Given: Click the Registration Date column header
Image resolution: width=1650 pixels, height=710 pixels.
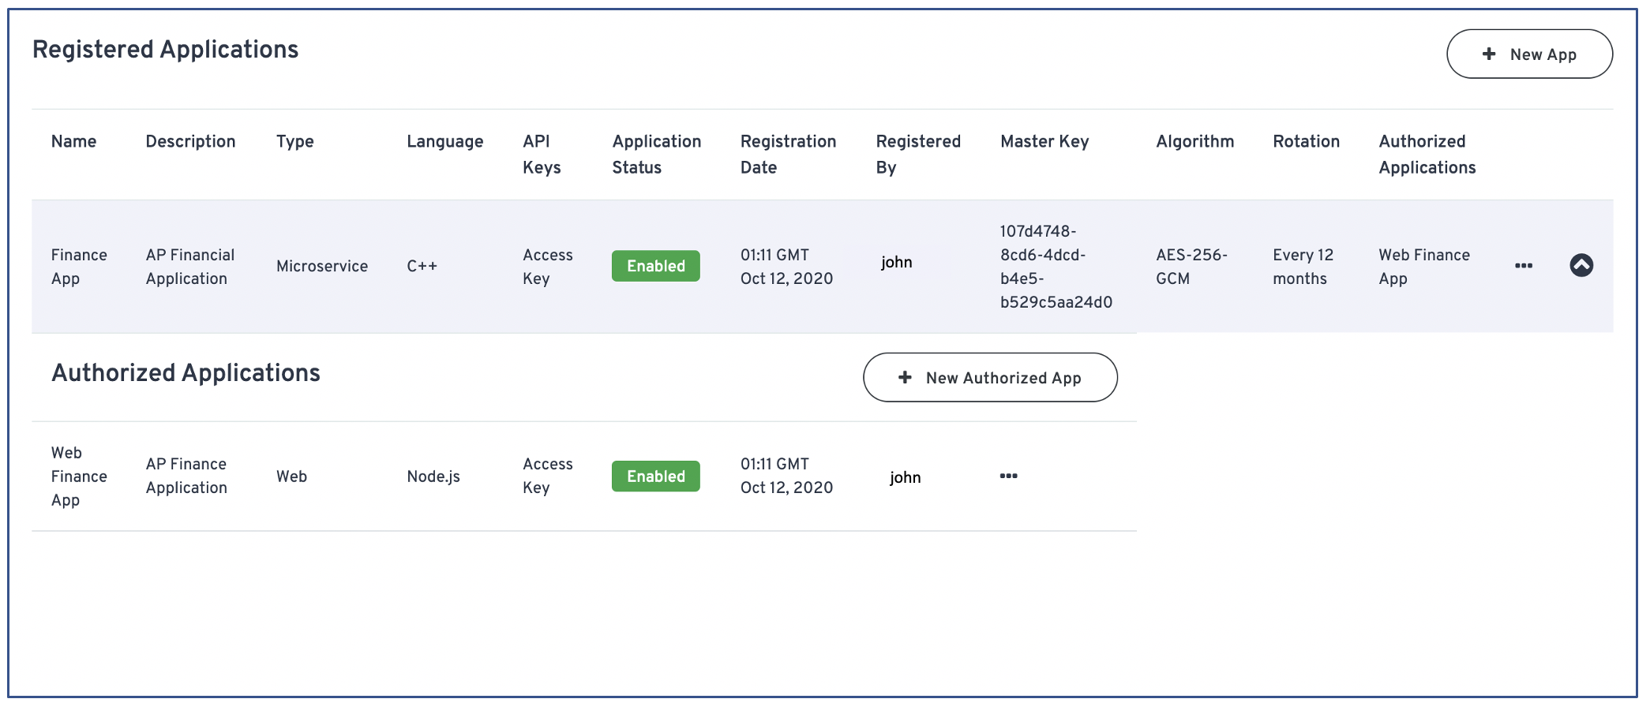Looking at the screenshot, I should coord(787,154).
